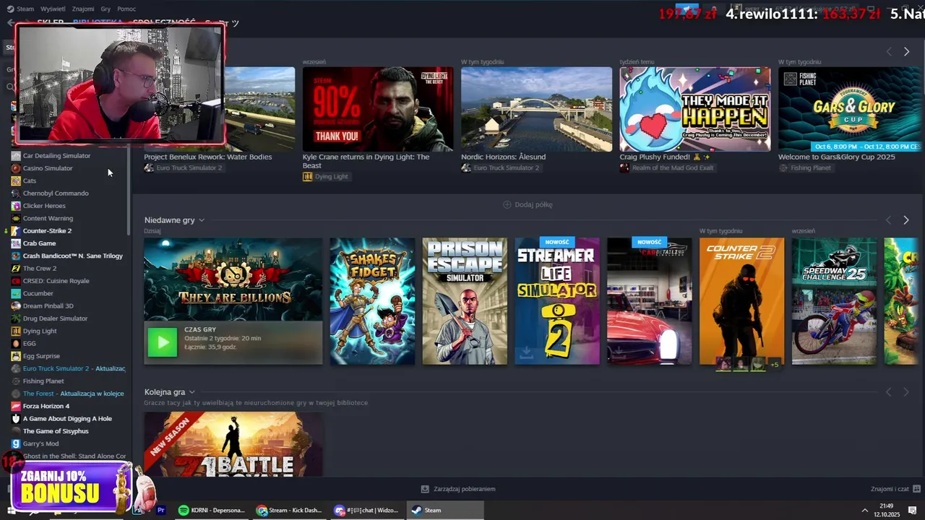Viewport: 925px width, 520px height.
Task: Click Dodaj półkę to add a shelf
Action: pos(533,204)
